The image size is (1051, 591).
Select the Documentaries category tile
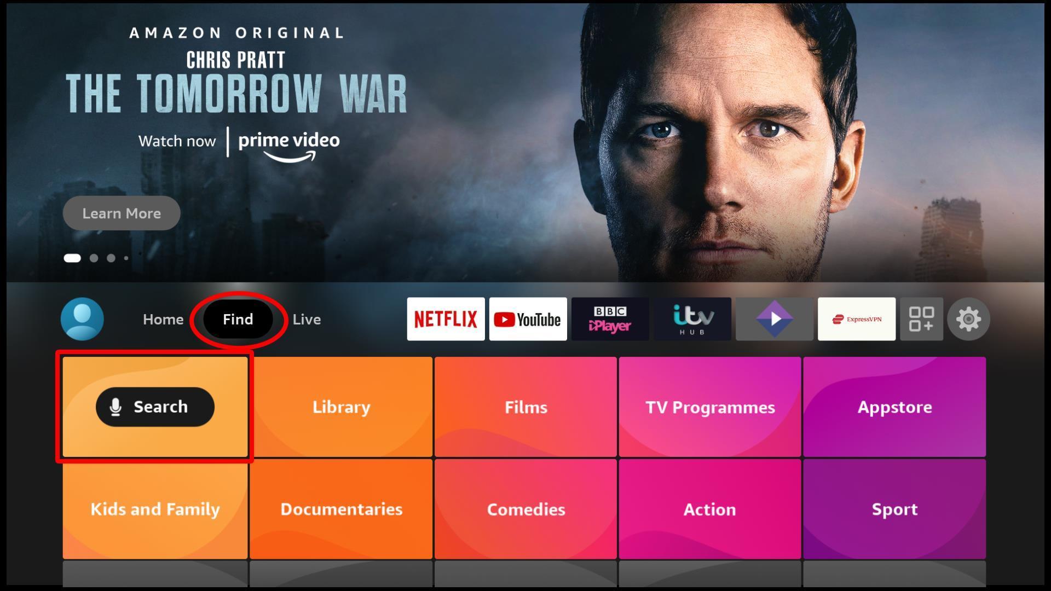(340, 509)
